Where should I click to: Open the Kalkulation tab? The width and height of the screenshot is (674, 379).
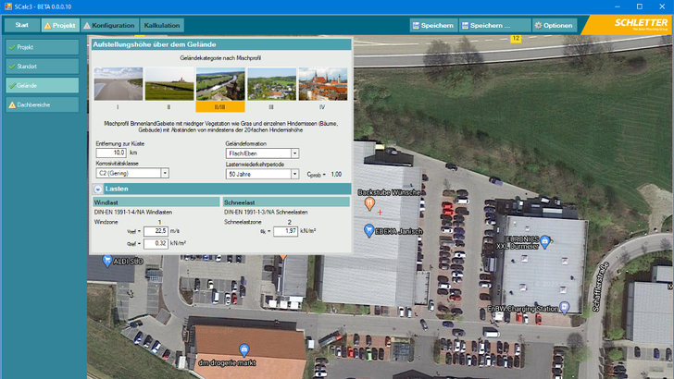(162, 25)
